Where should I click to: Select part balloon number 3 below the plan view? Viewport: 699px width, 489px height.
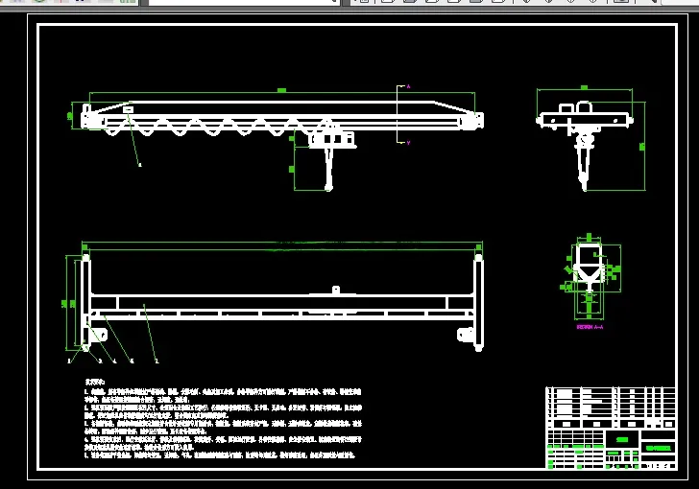coord(100,361)
